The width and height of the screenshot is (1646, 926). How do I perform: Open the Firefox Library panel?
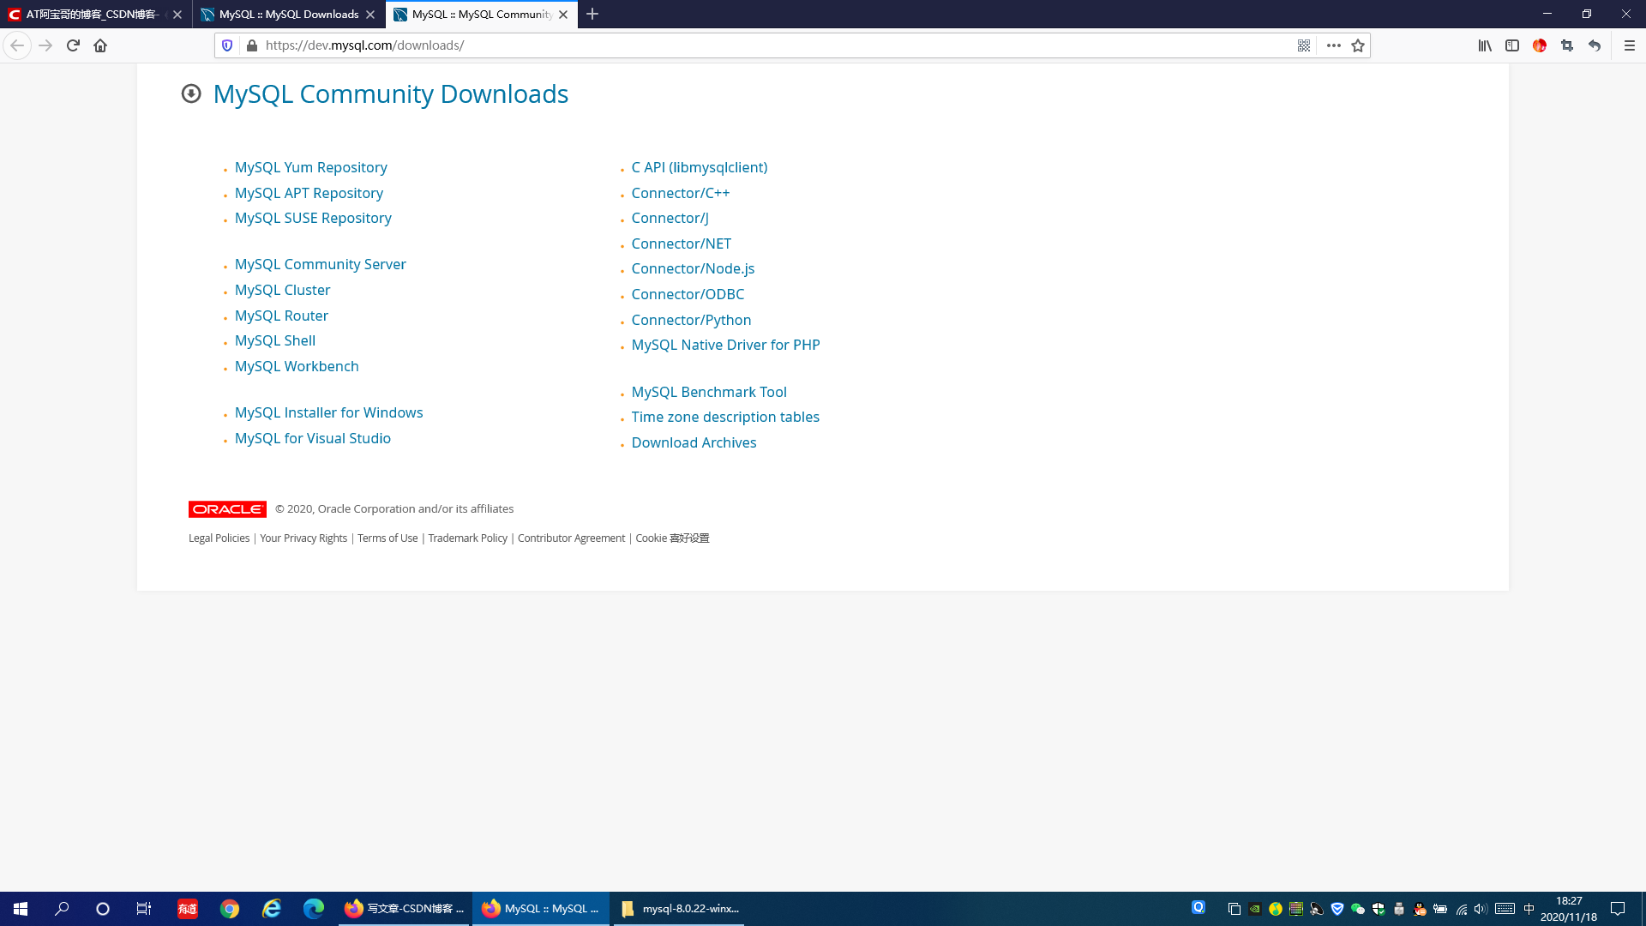1484,45
